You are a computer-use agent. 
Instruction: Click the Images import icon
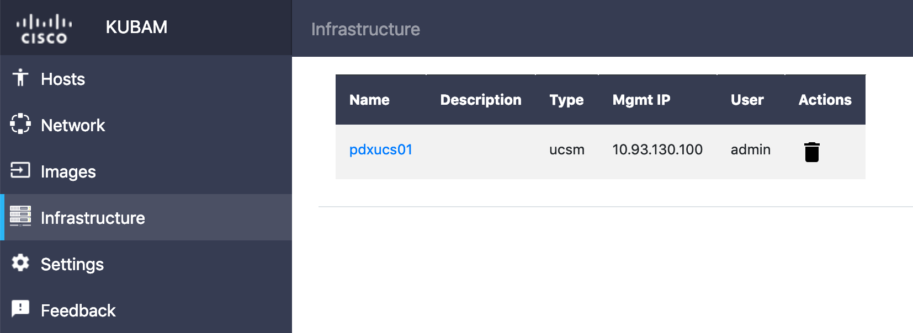(20, 170)
